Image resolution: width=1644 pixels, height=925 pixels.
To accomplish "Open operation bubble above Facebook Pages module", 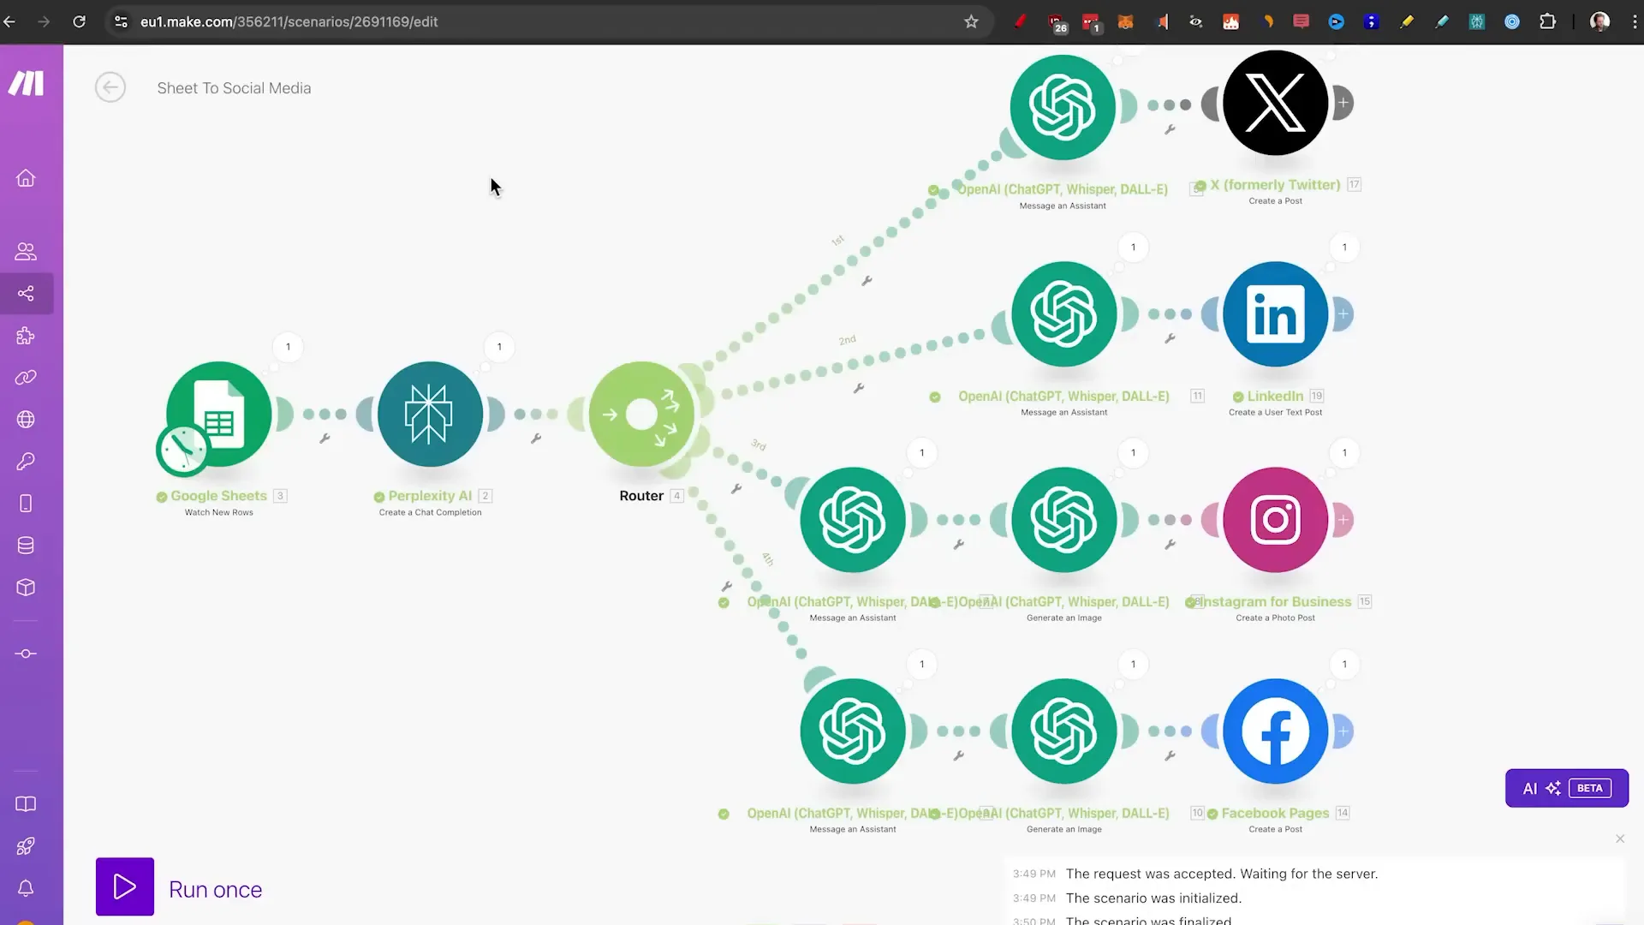I will [1344, 665].
